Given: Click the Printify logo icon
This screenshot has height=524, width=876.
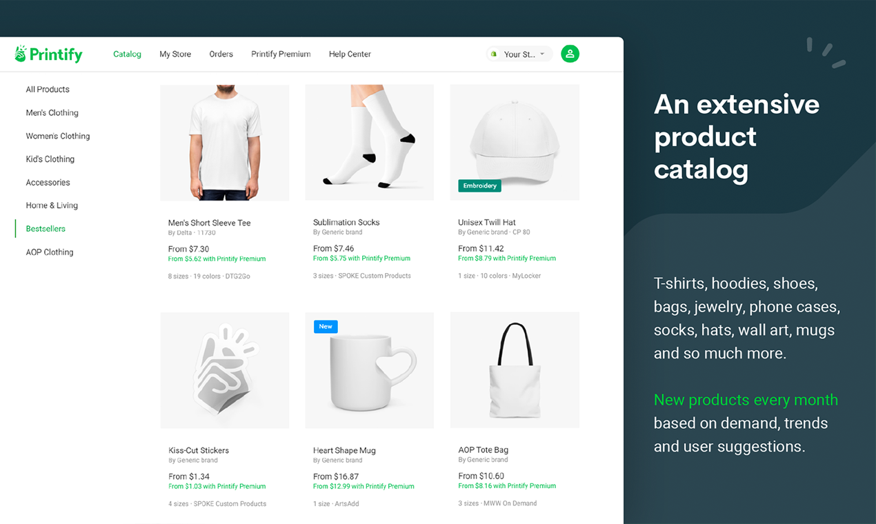Looking at the screenshot, I should pos(21,54).
